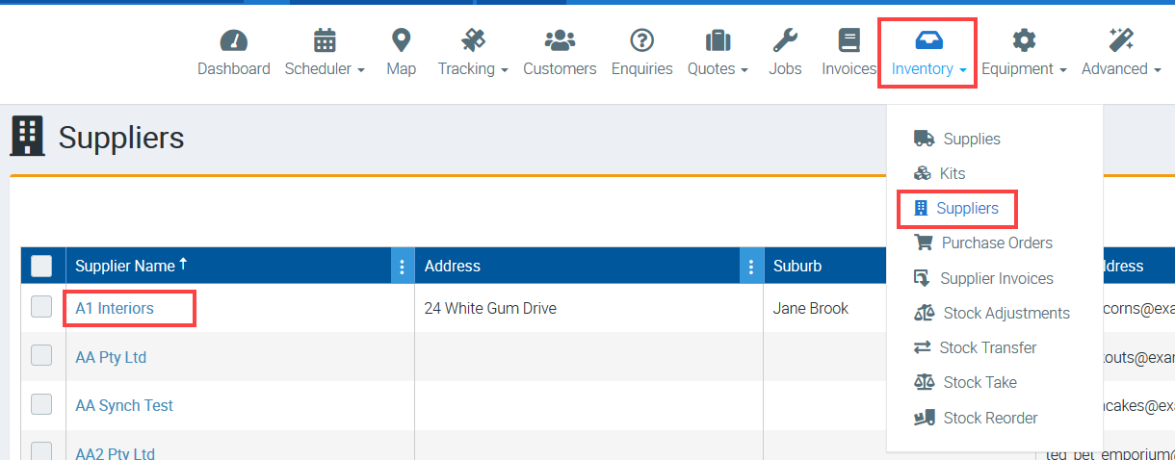Toggle the select-all checkbox in header
The image size is (1175, 460).
(42, 266)
